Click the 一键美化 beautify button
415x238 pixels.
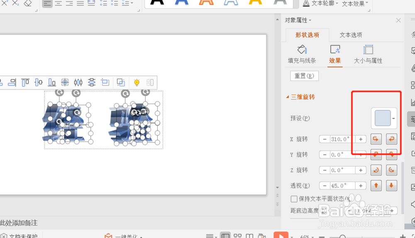click(x=123, y=236)
